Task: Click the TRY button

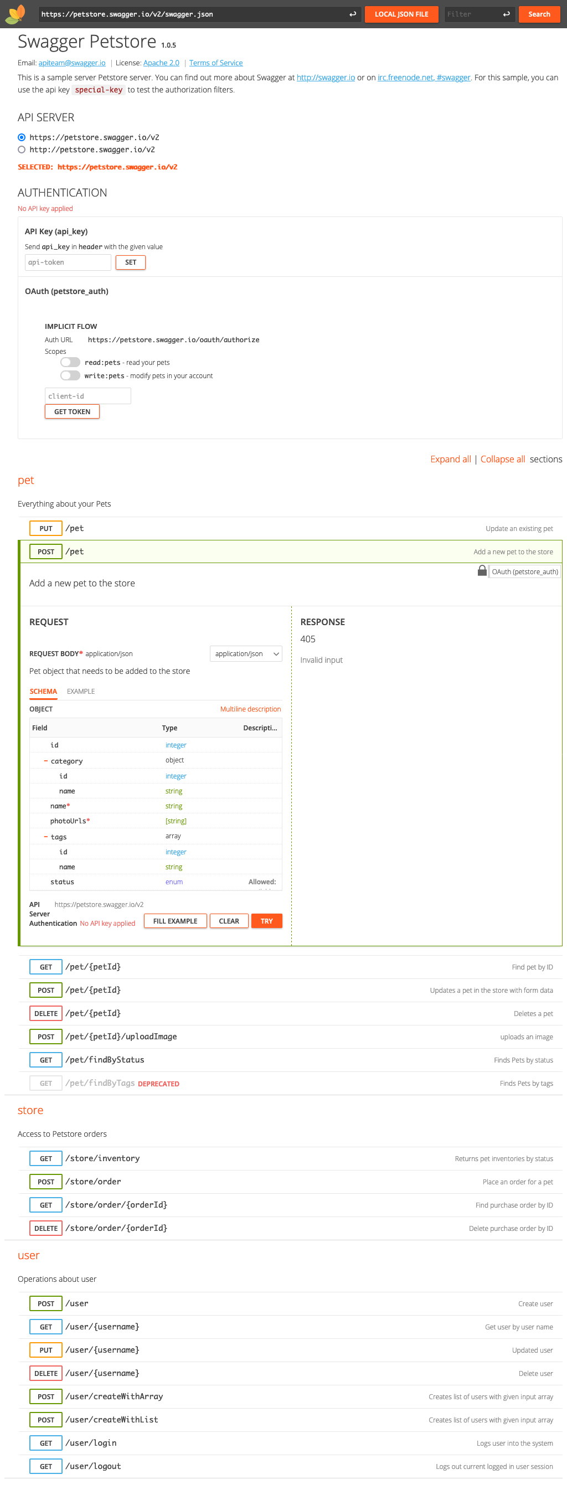Action: (266, 921)
